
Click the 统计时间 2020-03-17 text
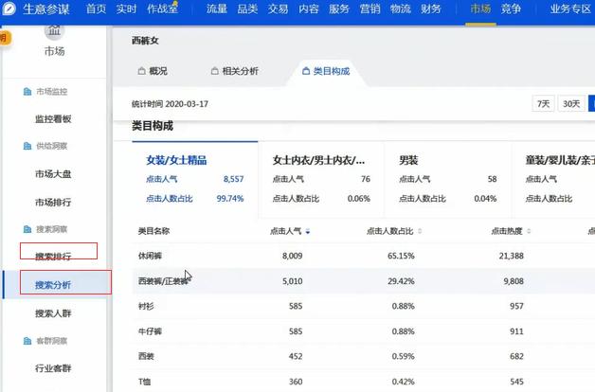170,104
